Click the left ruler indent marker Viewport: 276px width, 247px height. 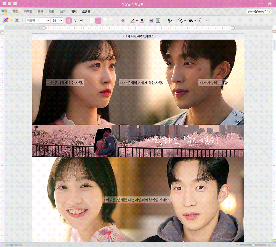coord(44,28)
